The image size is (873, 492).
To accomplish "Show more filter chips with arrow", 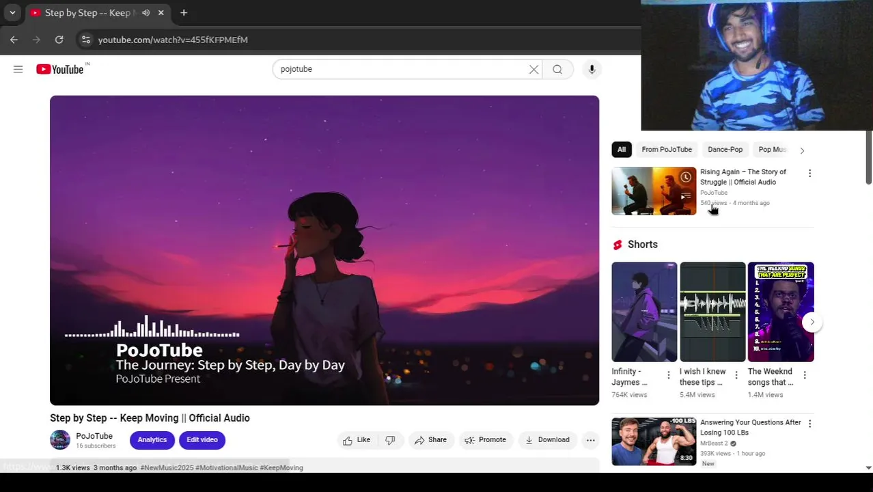I will pos(802,150).
